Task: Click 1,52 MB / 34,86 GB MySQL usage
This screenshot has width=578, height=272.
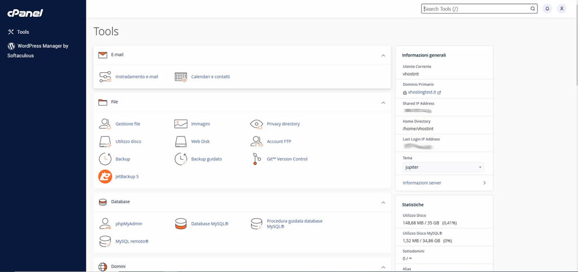Action: pos(427,240)
